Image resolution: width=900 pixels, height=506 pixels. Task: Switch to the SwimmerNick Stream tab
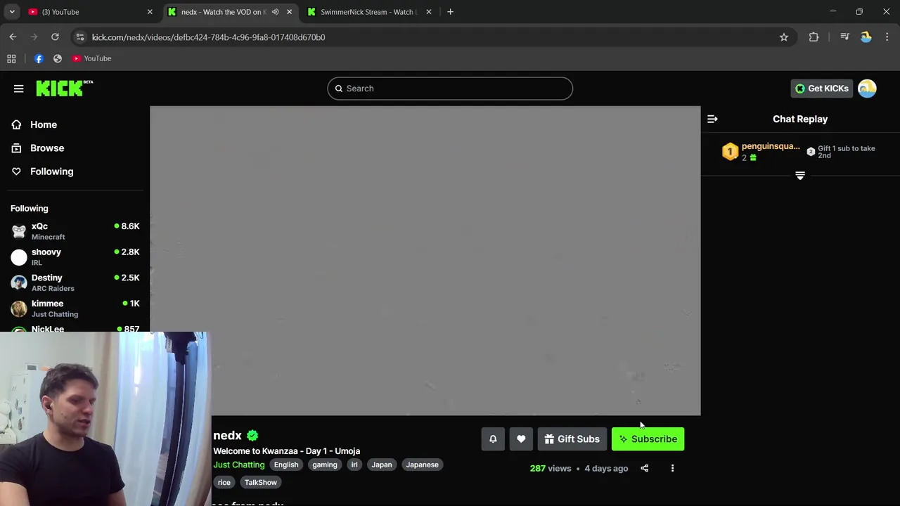click(x=369, y=12)
